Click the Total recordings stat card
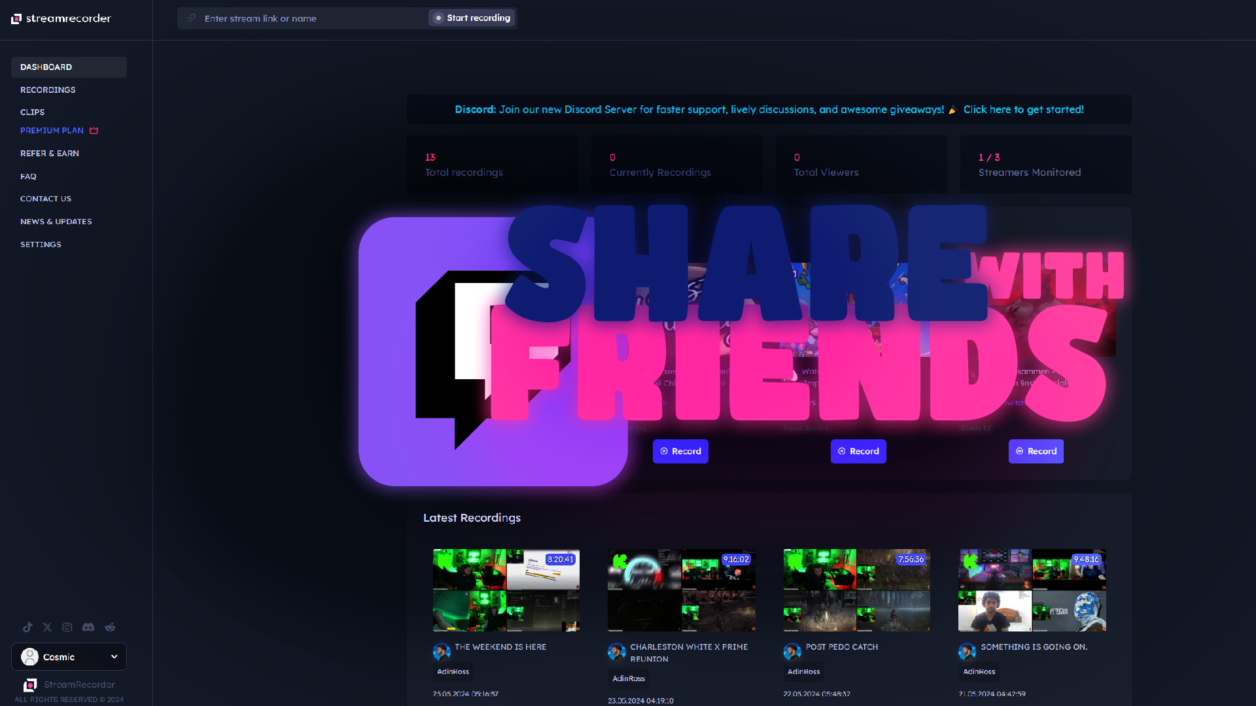This screenshot has height=706, width=1256. 493,164
